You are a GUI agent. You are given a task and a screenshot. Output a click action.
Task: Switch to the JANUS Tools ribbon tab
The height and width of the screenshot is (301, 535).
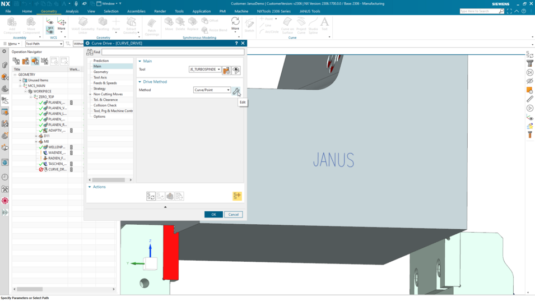point(310,11)
